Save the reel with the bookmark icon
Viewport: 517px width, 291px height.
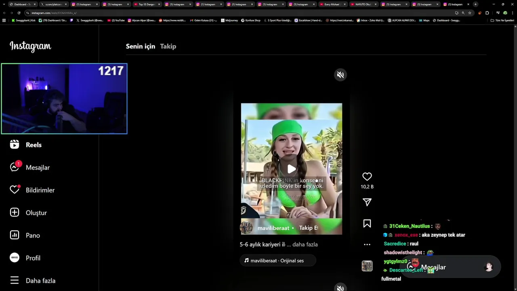click(x=367, y=224)
